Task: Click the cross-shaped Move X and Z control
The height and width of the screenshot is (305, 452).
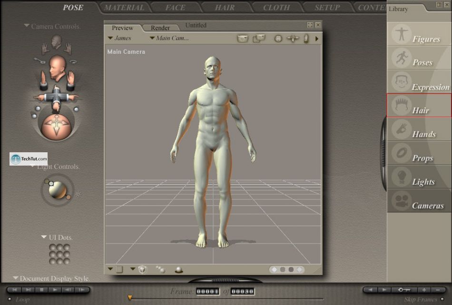Action: pyautogui.click(x=56, y=98)
